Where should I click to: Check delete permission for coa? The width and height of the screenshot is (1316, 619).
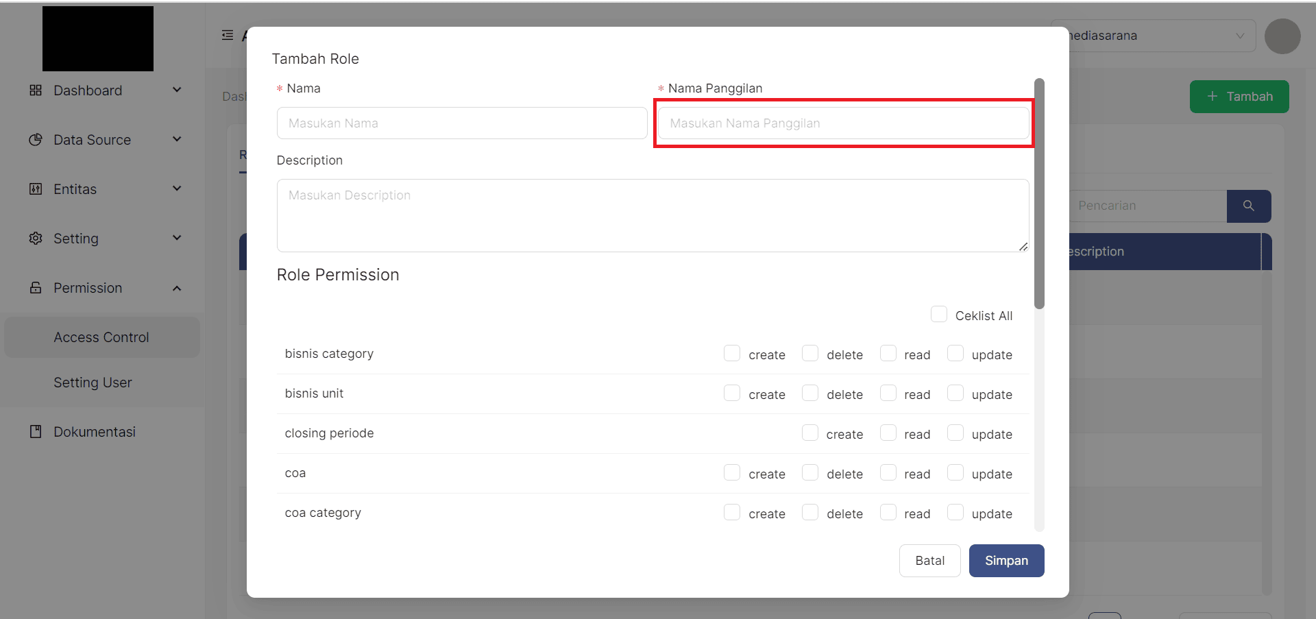810,473
